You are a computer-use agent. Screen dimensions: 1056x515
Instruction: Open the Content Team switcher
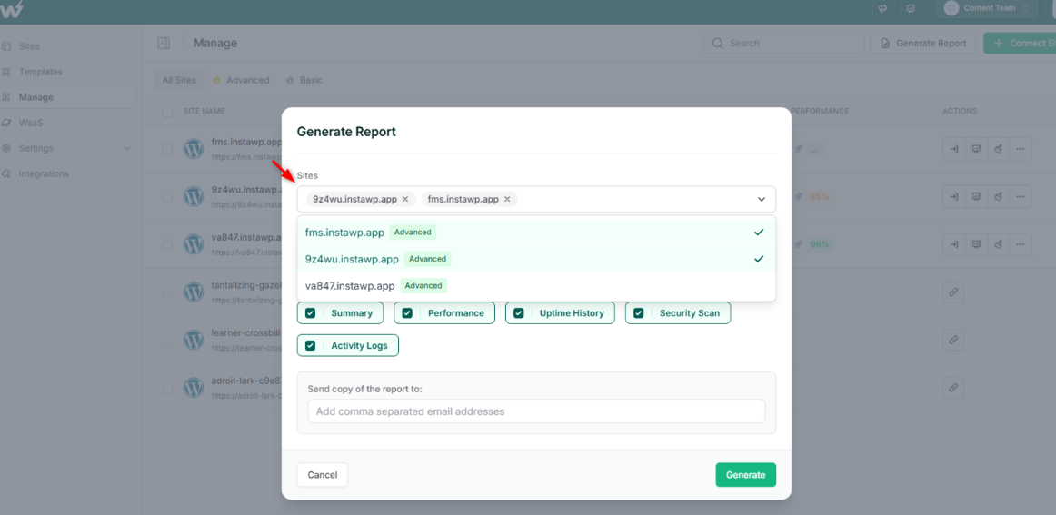tap(986, 9)
